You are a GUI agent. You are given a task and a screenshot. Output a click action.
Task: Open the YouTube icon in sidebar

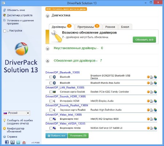click(24, 142)
